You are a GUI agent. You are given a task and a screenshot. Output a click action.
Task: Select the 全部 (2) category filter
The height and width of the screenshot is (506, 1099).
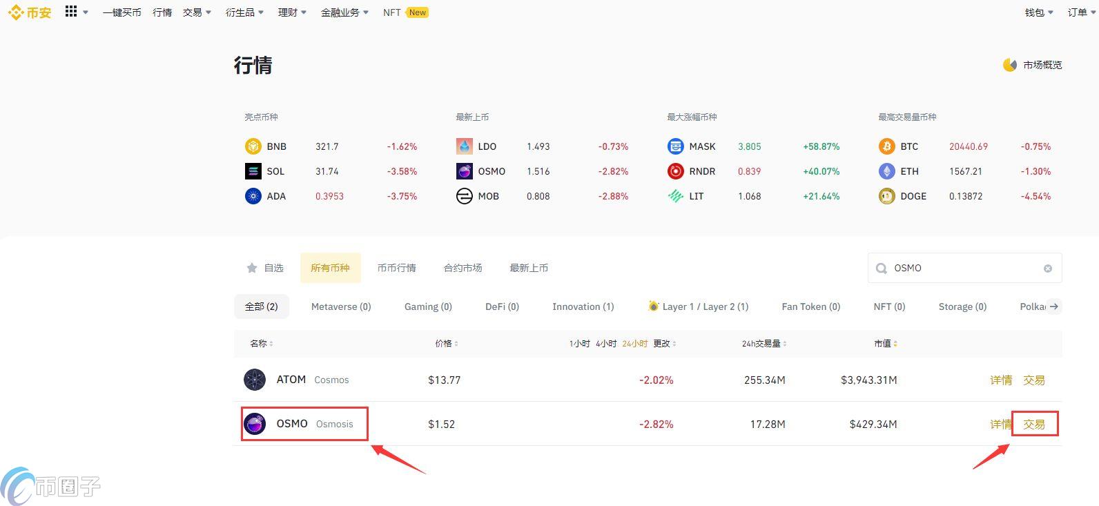pyautogui.click(x=261, y=306)
